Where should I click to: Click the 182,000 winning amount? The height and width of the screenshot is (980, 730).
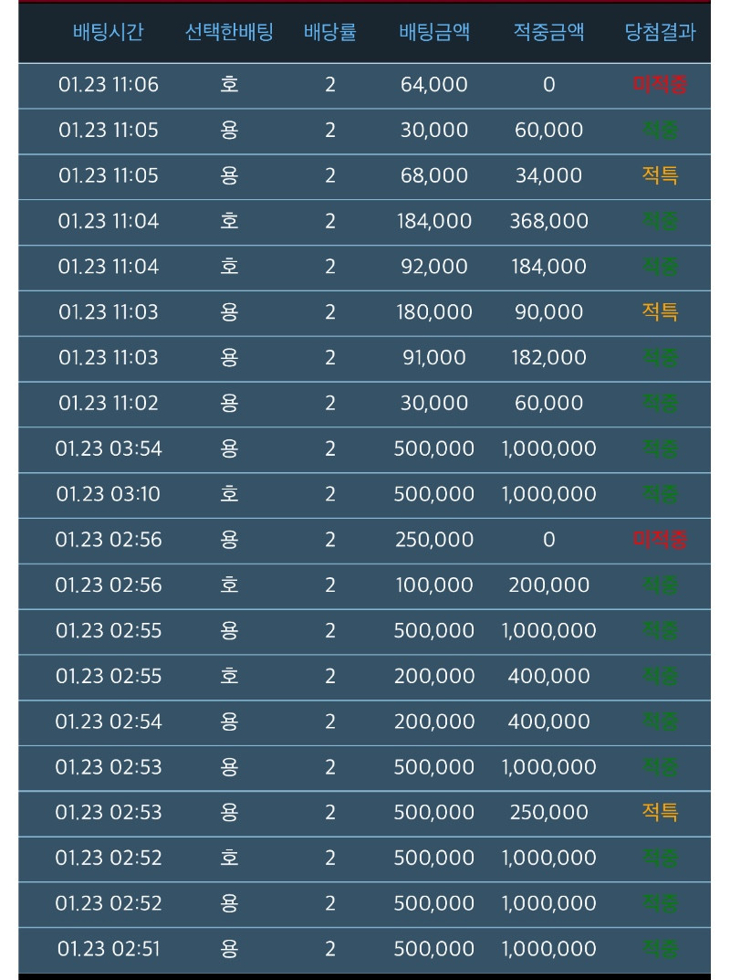[548, 358]
